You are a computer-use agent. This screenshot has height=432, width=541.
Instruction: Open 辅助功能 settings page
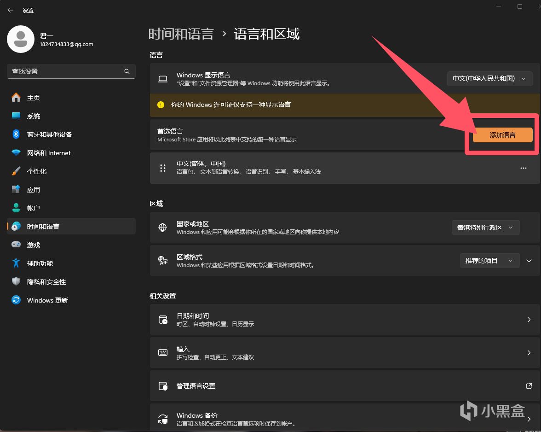(x=71, y=263)
